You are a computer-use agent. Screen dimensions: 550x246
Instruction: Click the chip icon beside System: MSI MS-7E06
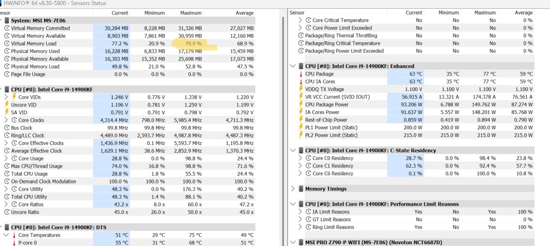tap(6, 20)
